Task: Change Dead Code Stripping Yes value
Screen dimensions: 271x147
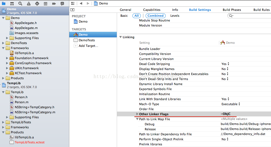Action: click(225, 64)
